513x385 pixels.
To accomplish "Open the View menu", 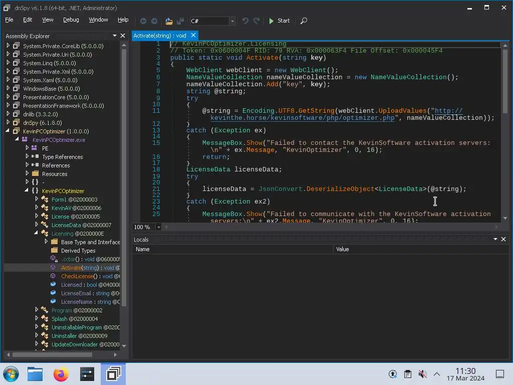I will click(x=48, y=20).
